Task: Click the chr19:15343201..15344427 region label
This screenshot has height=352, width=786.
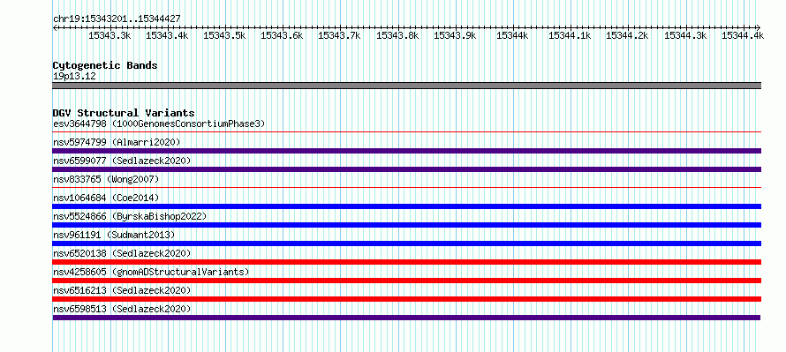Action: click(117, 19)
